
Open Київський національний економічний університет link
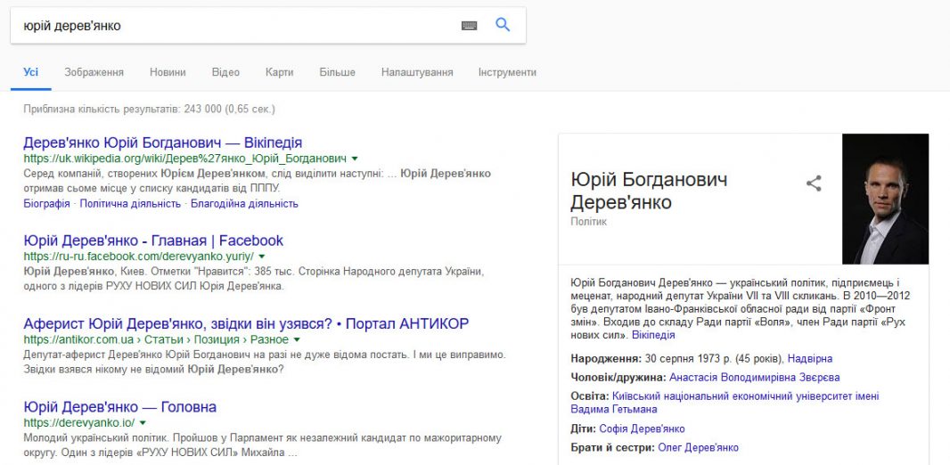(725, 403)
